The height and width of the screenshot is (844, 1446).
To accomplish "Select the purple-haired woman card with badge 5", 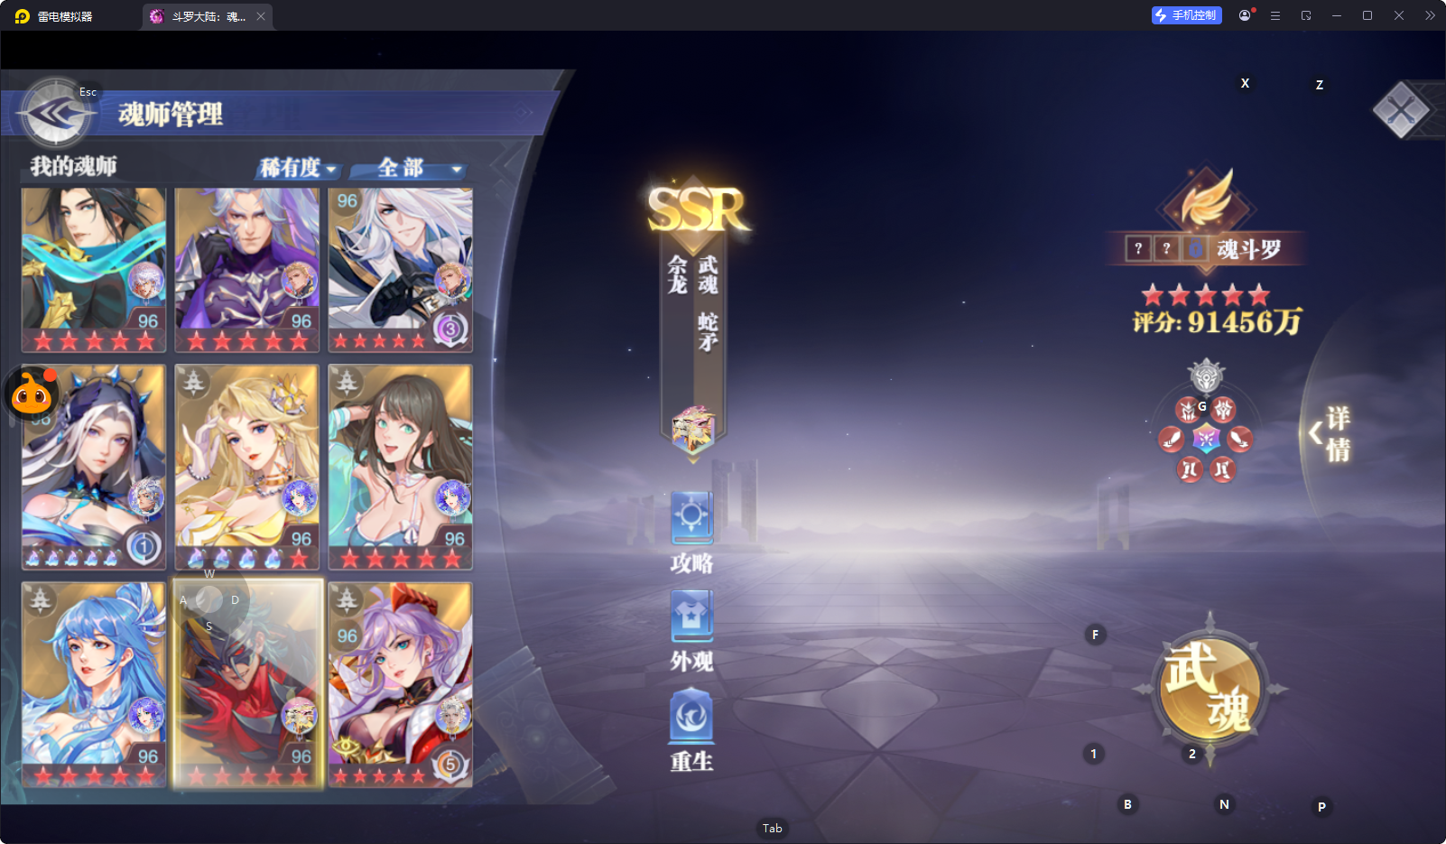I will tap(401, 684).
